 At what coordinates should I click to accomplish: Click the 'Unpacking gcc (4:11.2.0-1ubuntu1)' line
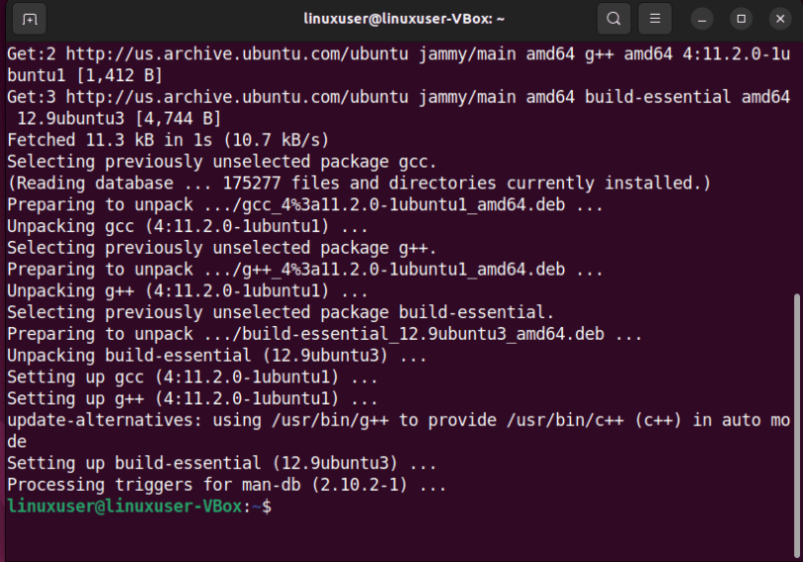(x=187, y=226)
